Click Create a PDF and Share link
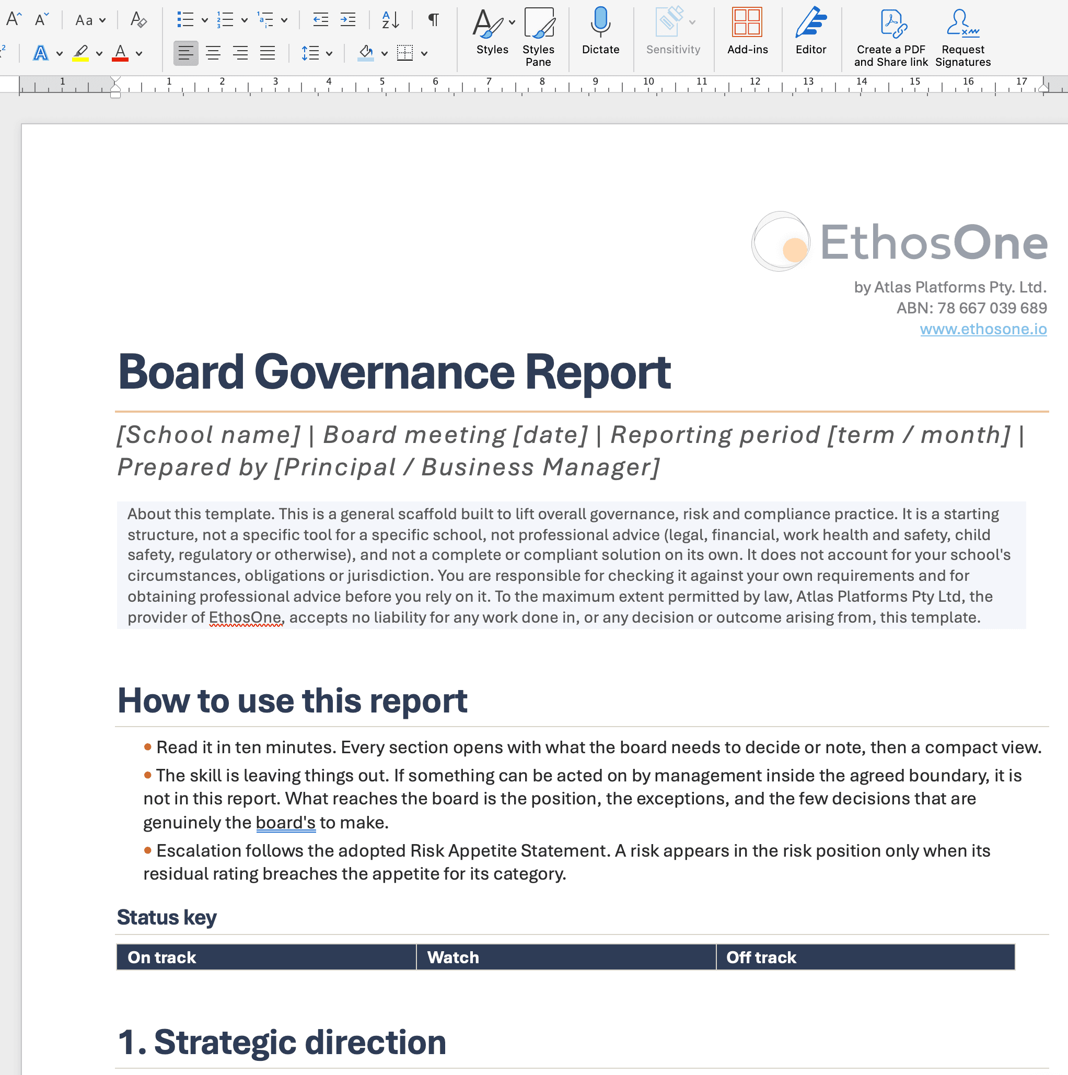This screenshot has width=1068, height=1075. click(891, 38)
